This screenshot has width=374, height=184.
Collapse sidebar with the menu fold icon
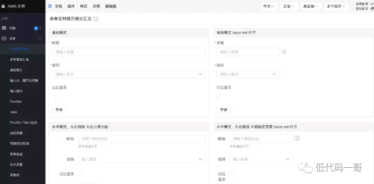pos(50,6)
